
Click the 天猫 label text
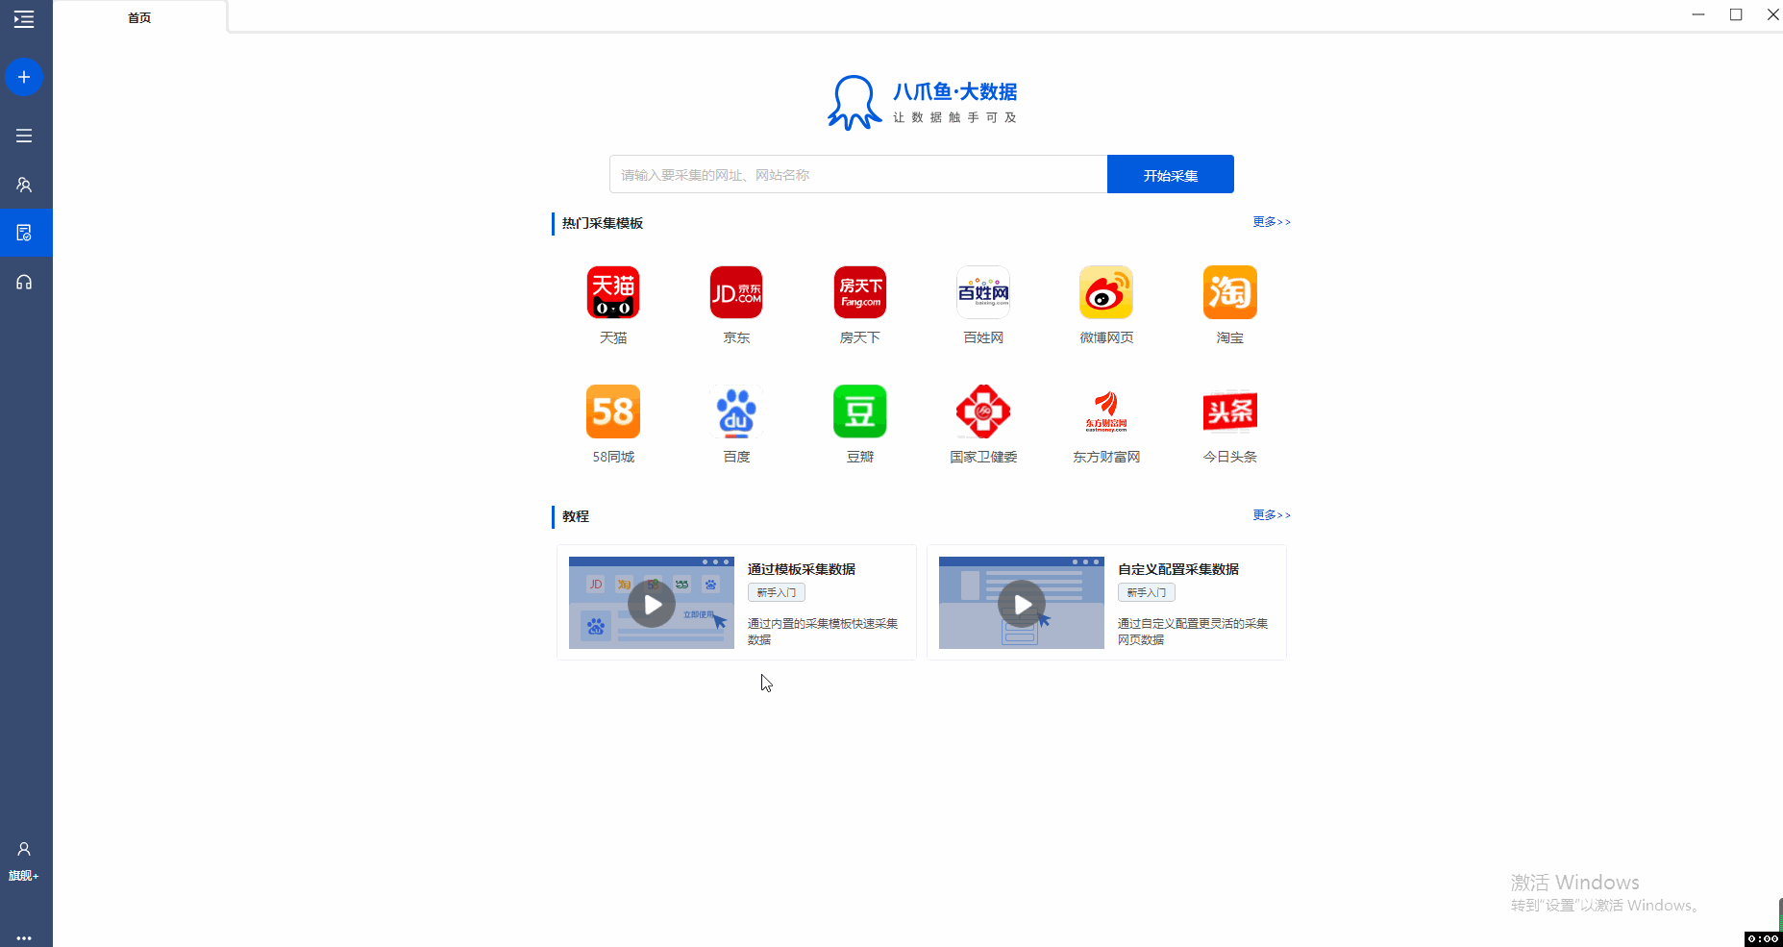pyautogui.click(x=613, y=337)
